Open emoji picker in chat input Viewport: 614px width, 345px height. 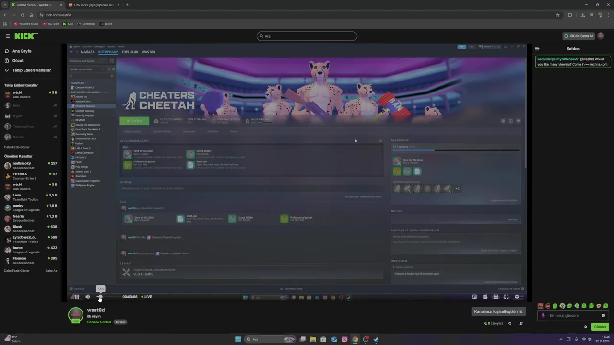pos(603,315)
